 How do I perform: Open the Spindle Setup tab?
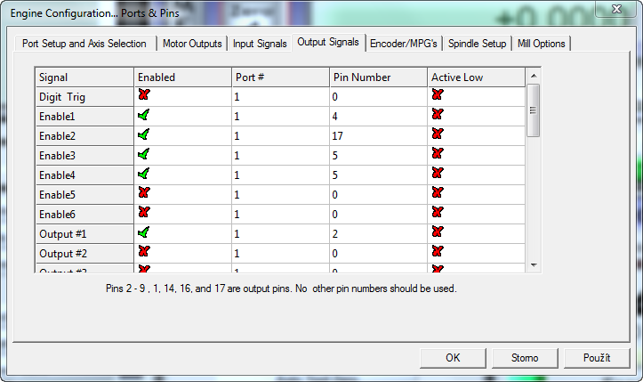pyautogui.click(x=477, y=44)
